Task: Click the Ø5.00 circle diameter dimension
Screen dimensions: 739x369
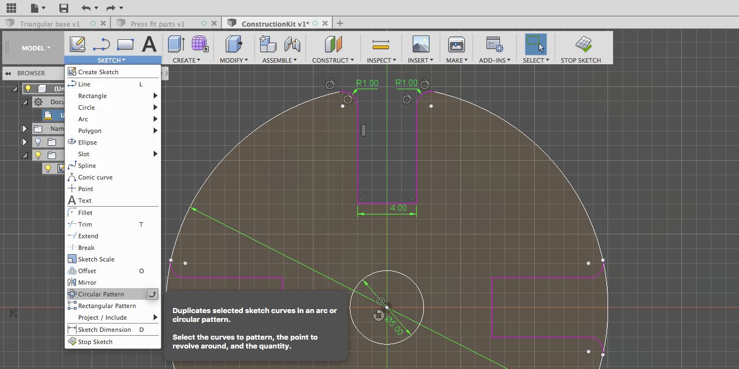Action: pos(394,326)
